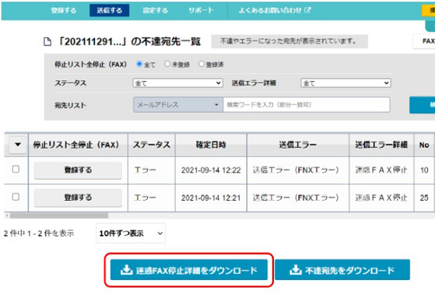This screenshot has height=298, width=435.
Task: Open the table header select-all arrow menu
Action: [x=17, y=144]
